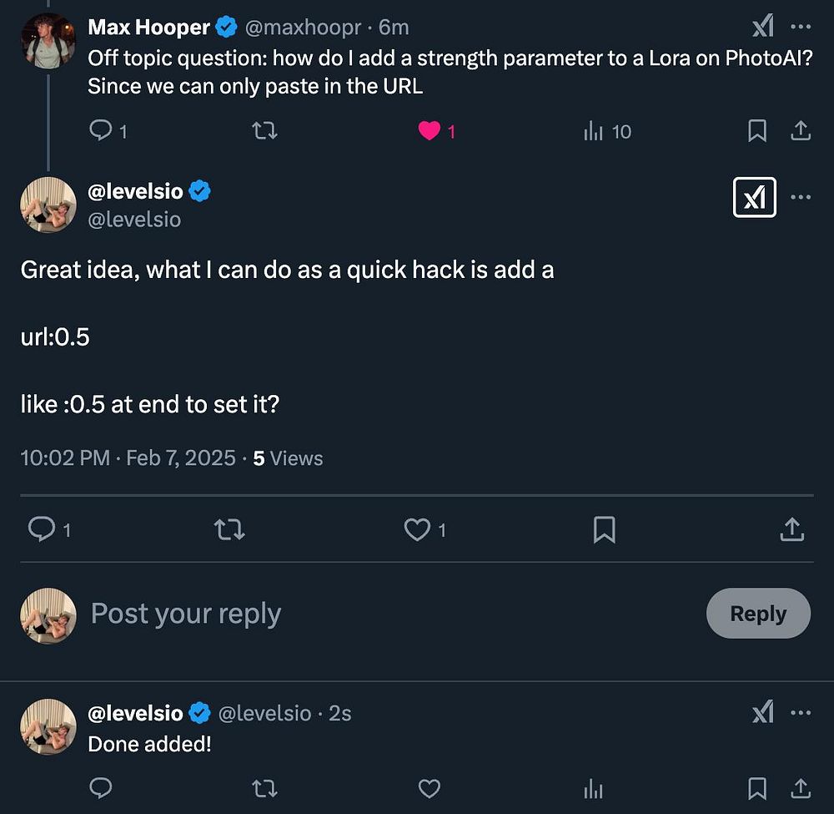The width and height of the screenshot is (834, 814).
Task: Retweet Max Hooper's question
Action: pos(264,131)
